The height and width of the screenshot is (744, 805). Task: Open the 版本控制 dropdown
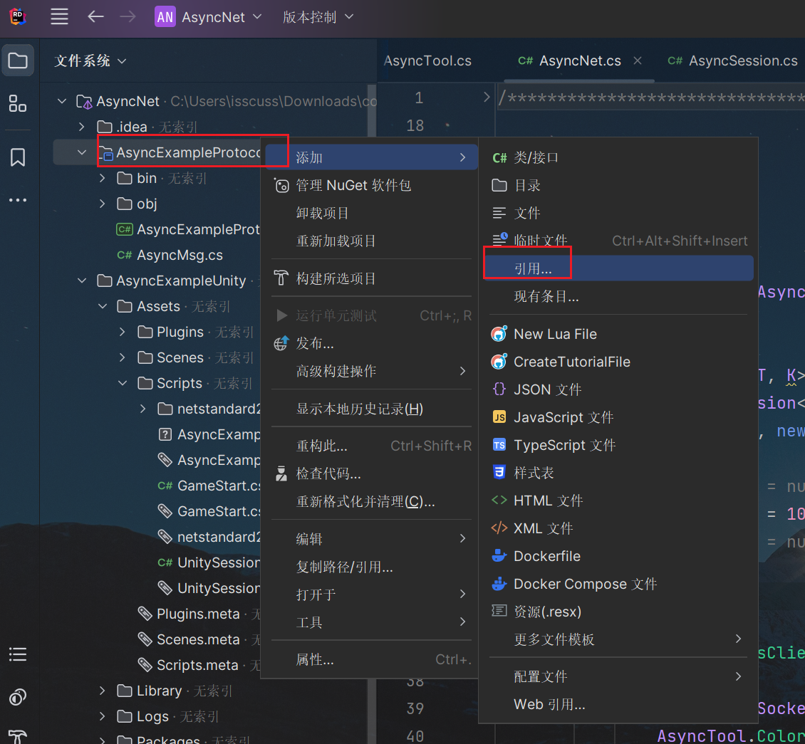pyautogui.click(x=318, y=17)
